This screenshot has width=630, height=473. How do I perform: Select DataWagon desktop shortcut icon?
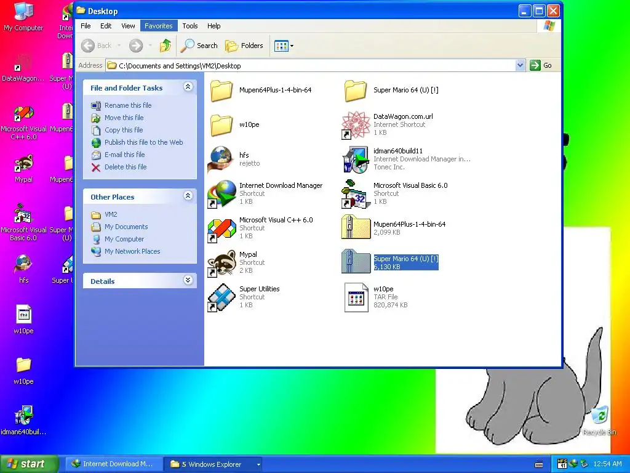pos(23,68)
